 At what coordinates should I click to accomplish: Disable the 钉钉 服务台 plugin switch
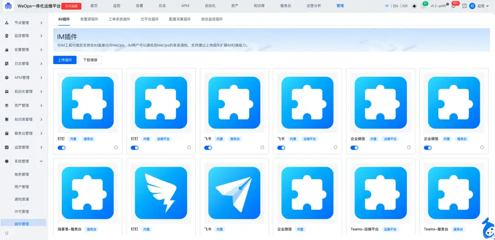tap(61, 147)
